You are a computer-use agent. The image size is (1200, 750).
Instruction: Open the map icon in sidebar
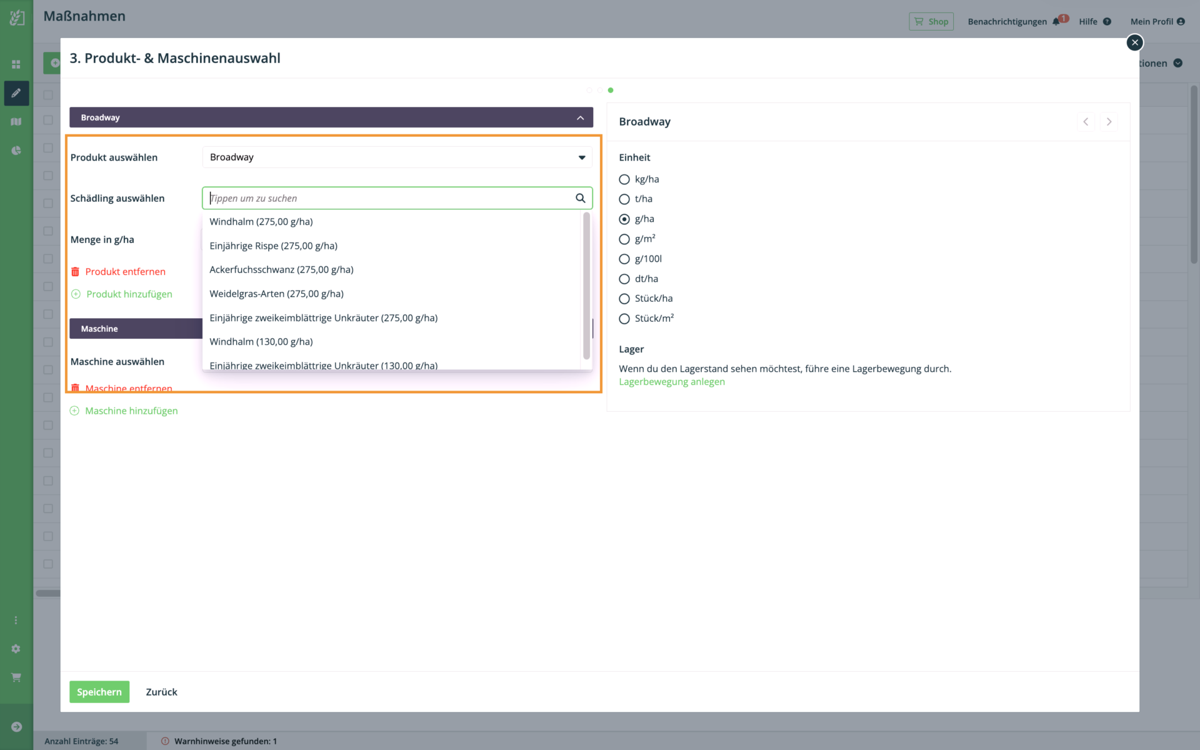point(16,122)
